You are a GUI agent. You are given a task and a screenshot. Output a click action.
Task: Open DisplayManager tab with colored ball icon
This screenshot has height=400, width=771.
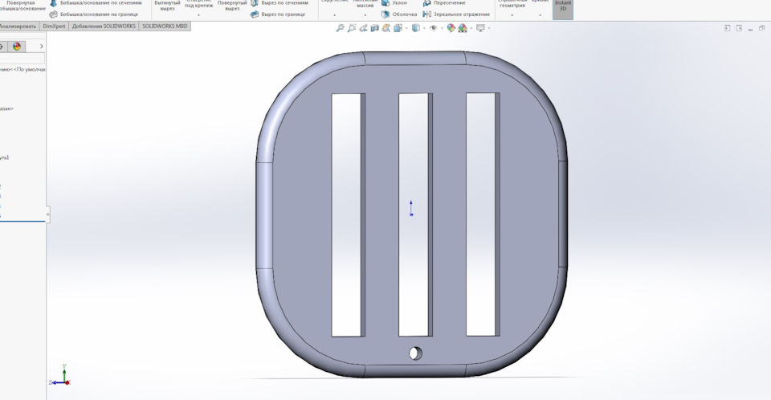17,47
